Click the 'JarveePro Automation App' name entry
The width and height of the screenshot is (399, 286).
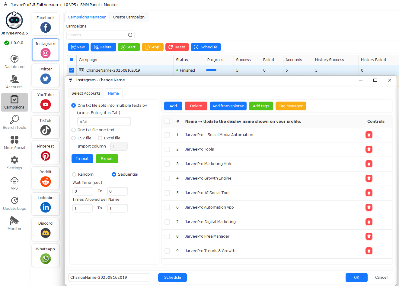[x=209, y=207]
